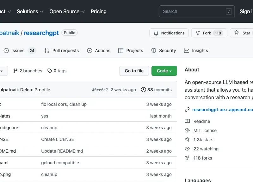Click the 2 weeks ago latest commit timestamp

123,90
